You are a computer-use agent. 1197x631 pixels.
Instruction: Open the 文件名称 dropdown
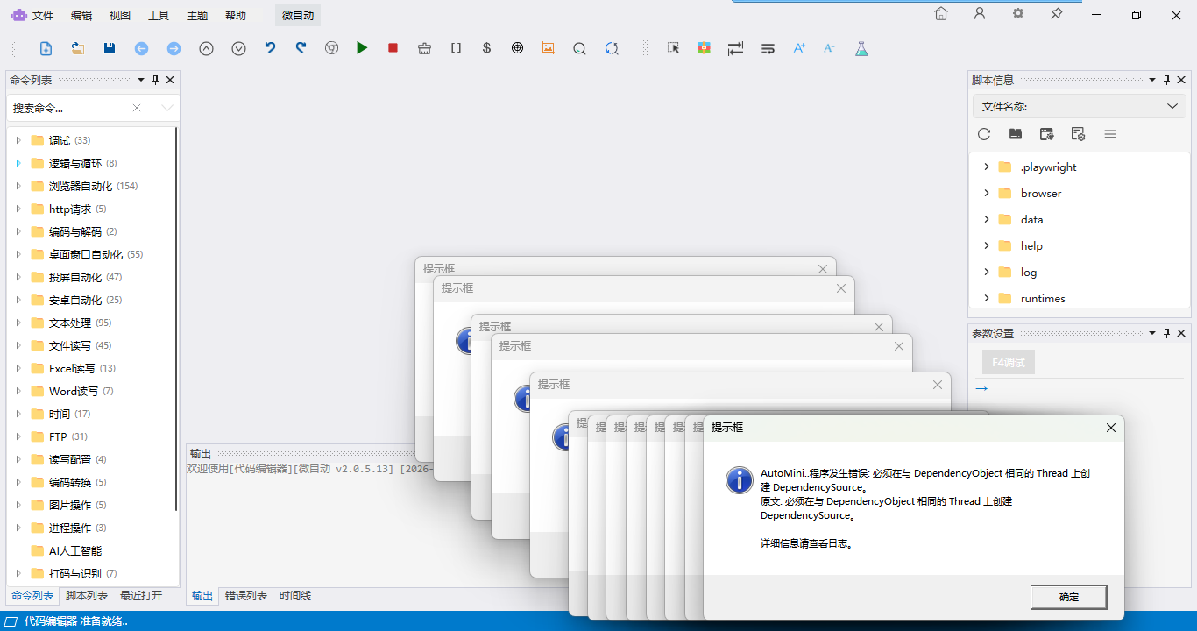pyautogui.click(x=1080, y=106)
